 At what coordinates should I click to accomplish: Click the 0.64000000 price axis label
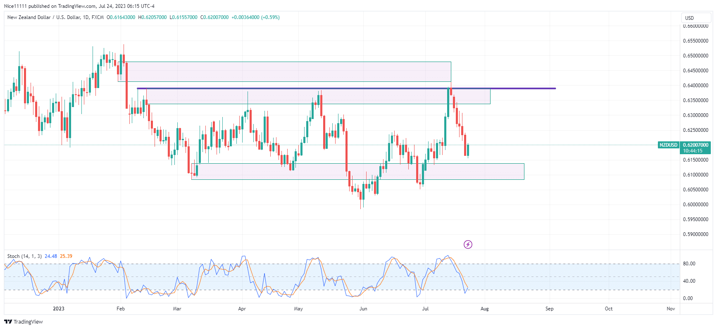point(696,86)
